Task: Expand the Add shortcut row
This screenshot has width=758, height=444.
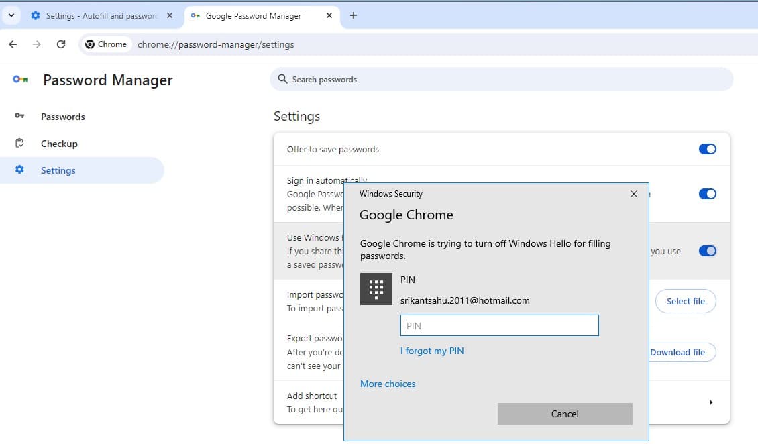Action: 711,402
